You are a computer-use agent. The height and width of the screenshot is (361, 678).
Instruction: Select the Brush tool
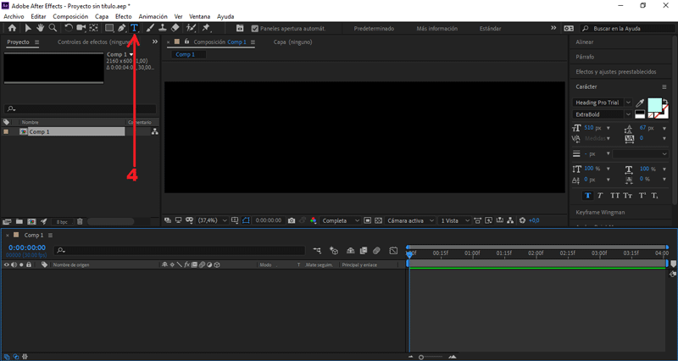[x=150, y=28]
